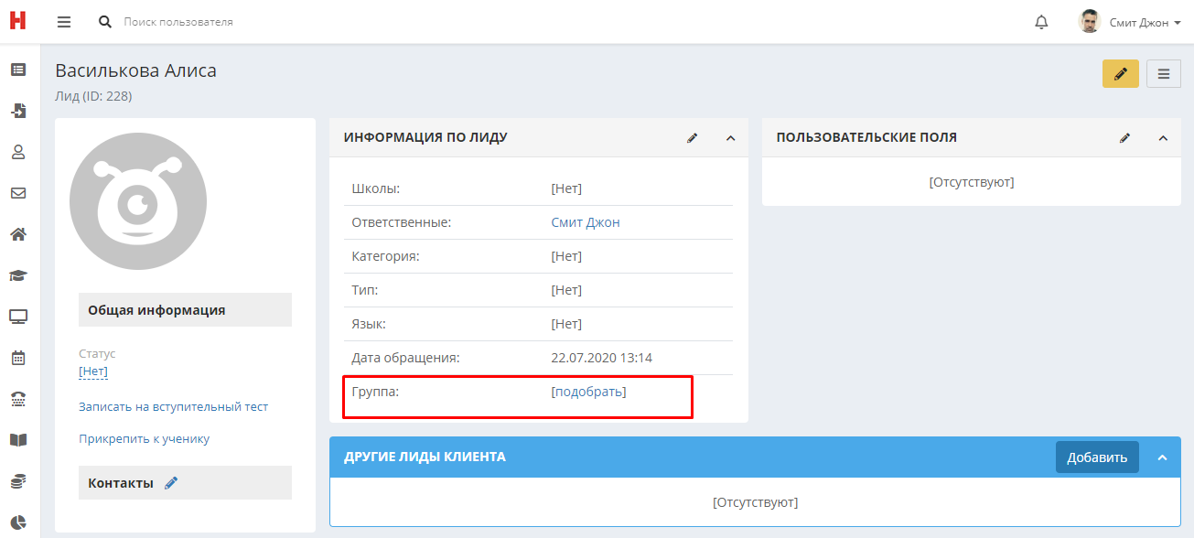Open the calendar sidebar icon
The image size is (1194, 538).
tap(18, 358)
